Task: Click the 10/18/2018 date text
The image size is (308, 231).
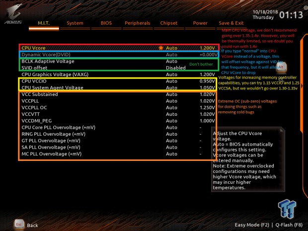Action: point(265,12)
